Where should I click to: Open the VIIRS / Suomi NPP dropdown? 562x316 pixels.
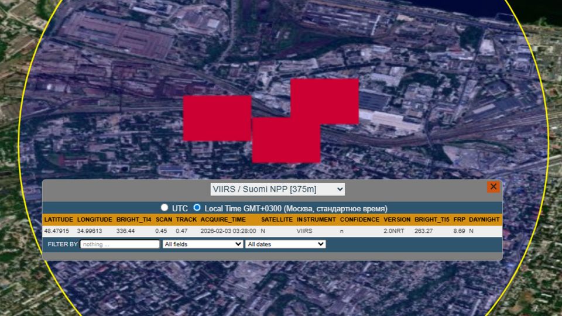(277, 189)
